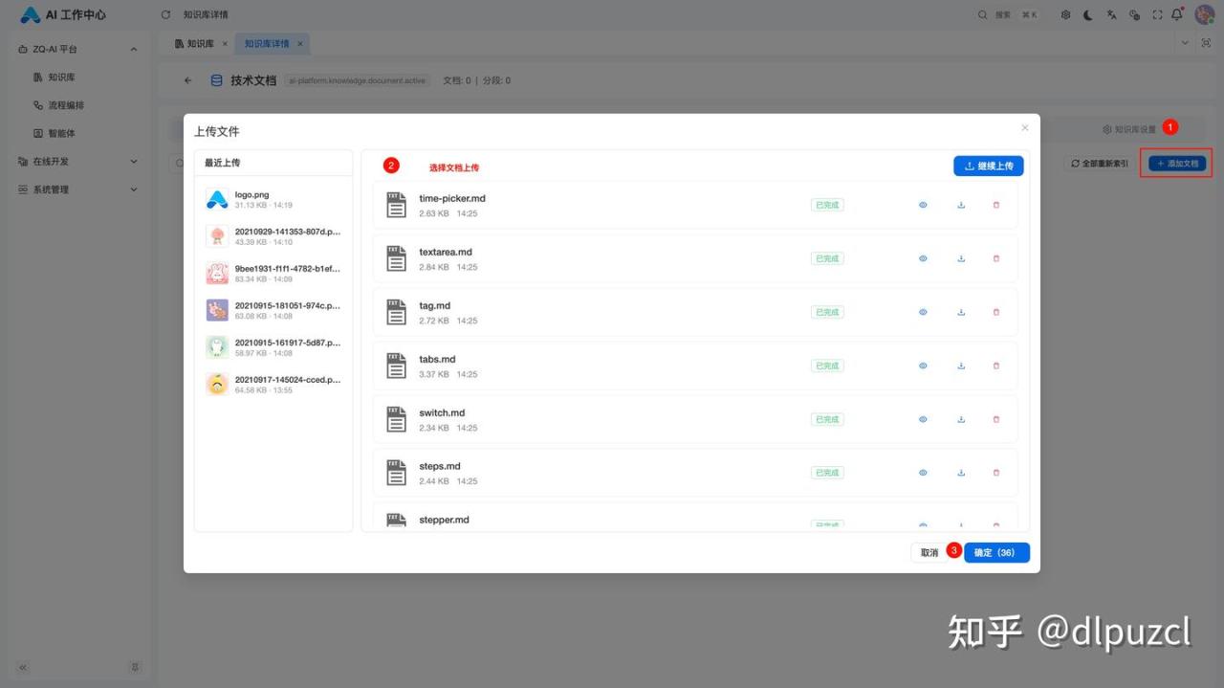
Task: Open notifications bell
Action: (1177, 15)
